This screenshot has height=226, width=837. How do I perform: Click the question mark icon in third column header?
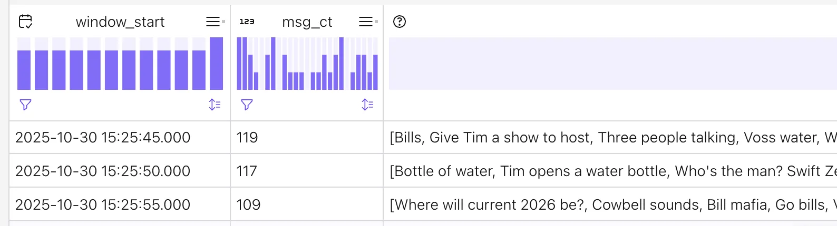(400, 22)
